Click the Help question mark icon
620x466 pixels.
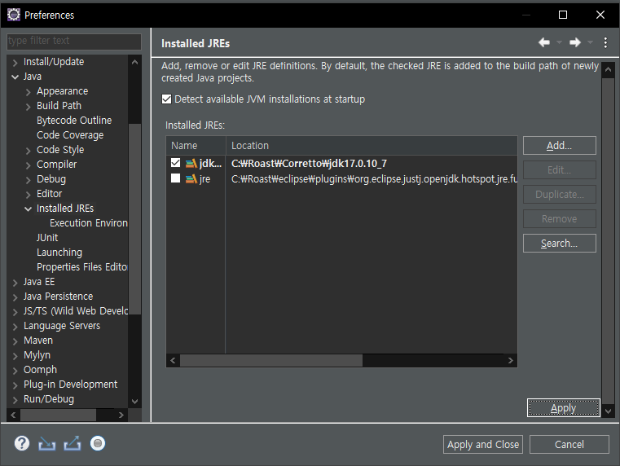coord(22,443)
